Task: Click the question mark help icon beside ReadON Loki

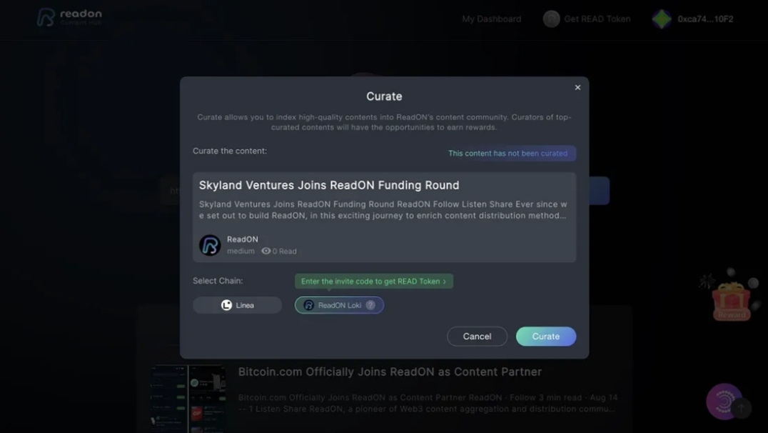Action: coord(370,305)
